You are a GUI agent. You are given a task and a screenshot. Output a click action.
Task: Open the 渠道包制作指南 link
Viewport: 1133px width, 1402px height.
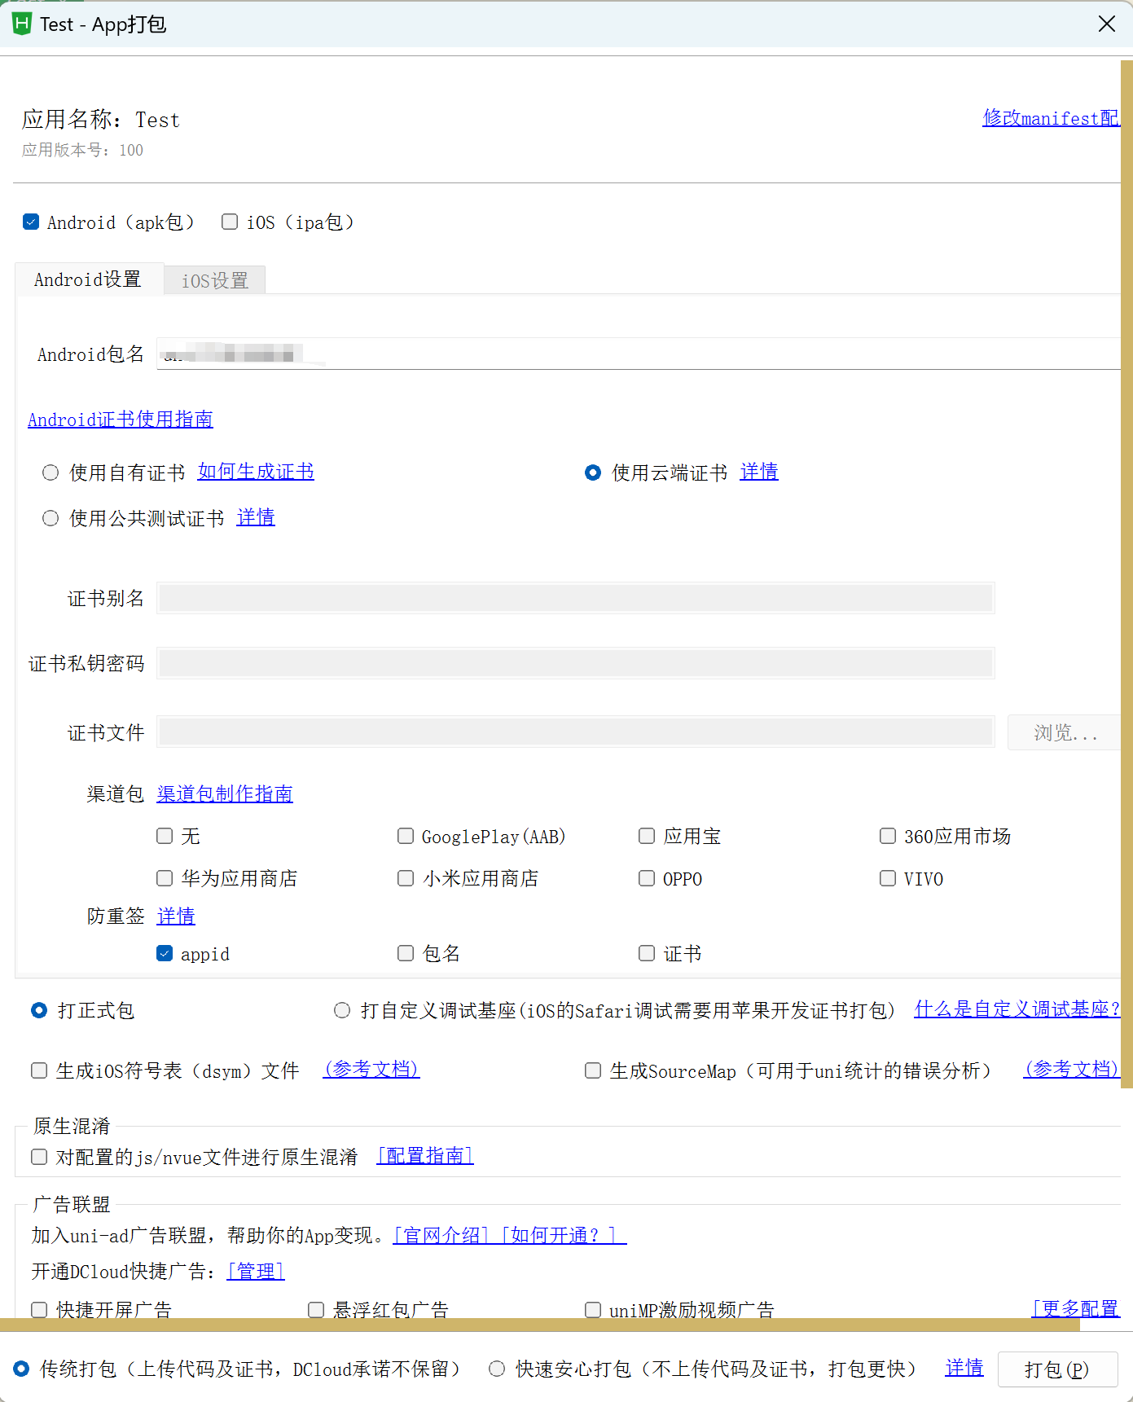click(225, 794)
